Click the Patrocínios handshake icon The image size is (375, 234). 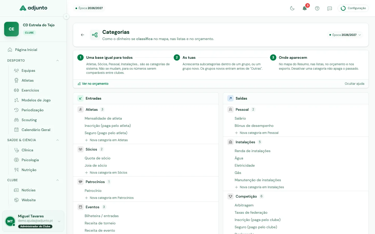click(80, 182)
